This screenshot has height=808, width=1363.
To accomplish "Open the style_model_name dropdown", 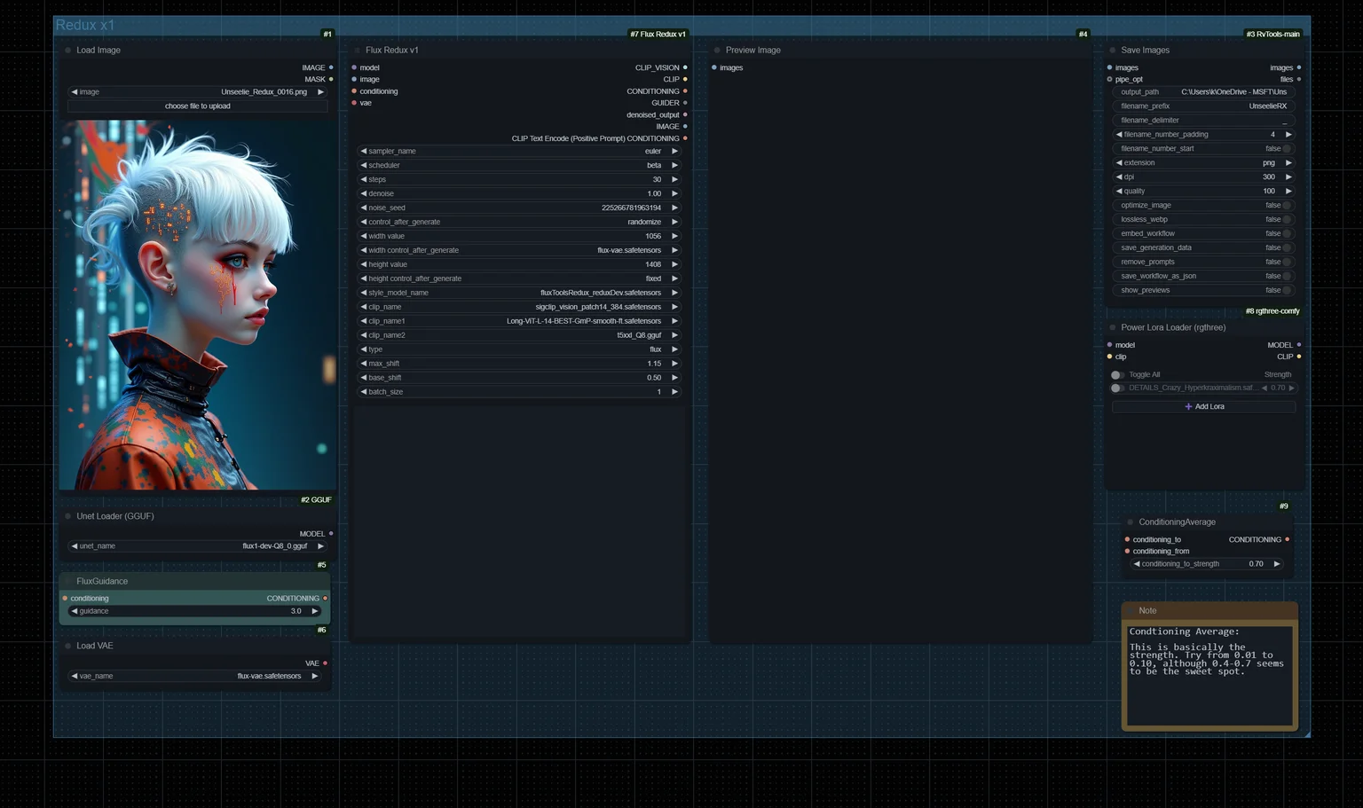I will (x=519, y=294).
